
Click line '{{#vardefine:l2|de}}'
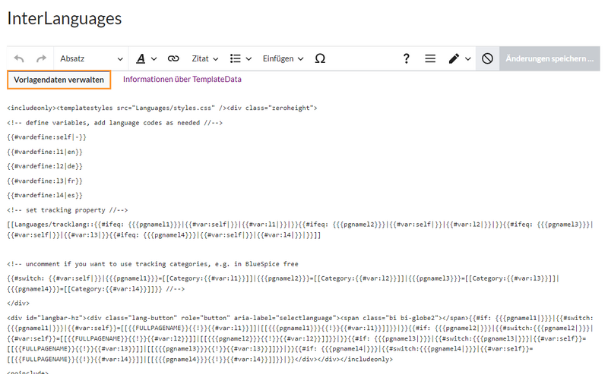tap(45, 166)
